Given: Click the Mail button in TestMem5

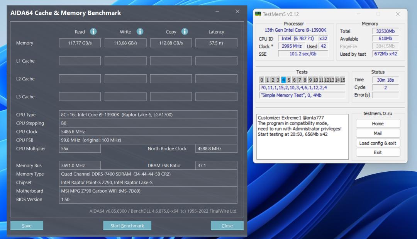Looking at the screenshot, I should (x=378, y=133).
